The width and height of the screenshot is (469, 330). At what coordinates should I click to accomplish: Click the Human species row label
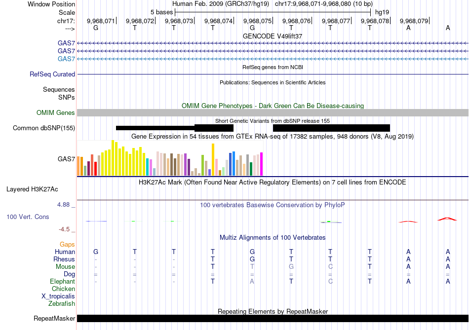pos(65,252)
